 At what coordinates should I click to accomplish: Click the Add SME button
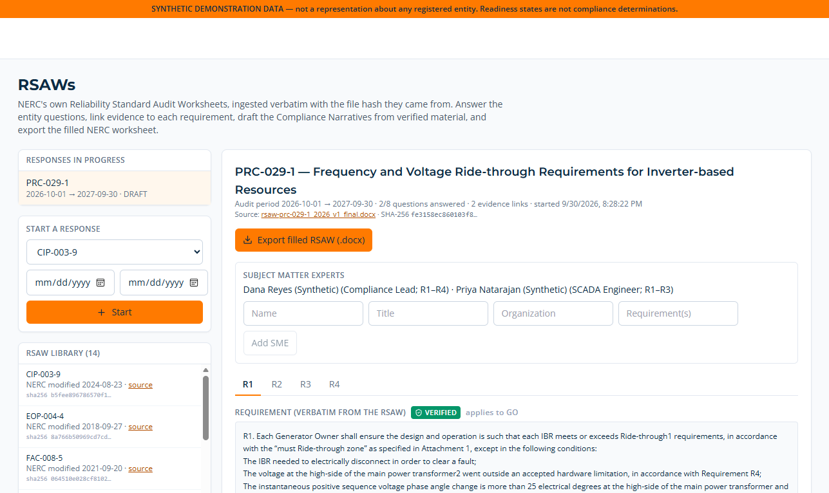coord(270,343)
